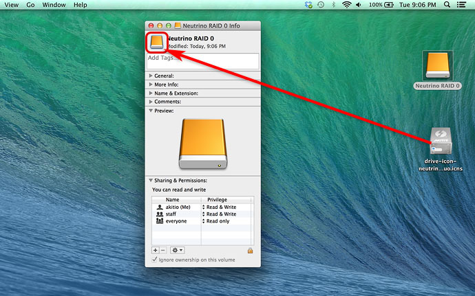Add a user with plus button

[x=155, y=251]
